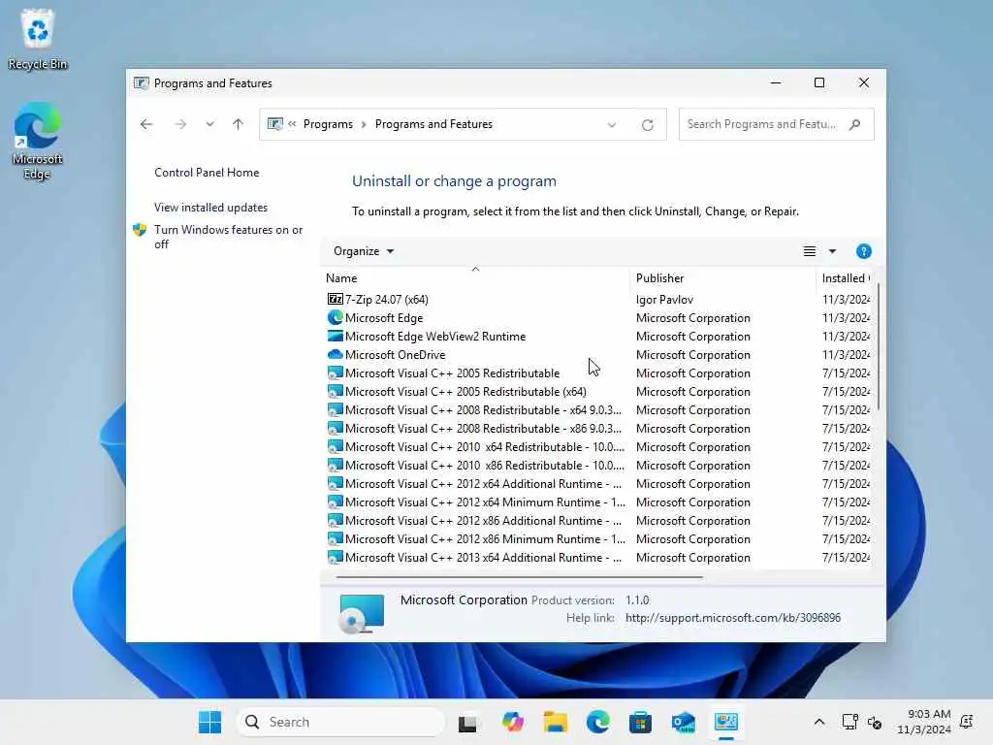
Task: Open the clock showing 9:03 AM
Action: pos(924,722)
